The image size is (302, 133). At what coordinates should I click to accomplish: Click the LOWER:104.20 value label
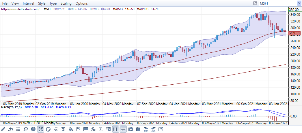[99, 9]
